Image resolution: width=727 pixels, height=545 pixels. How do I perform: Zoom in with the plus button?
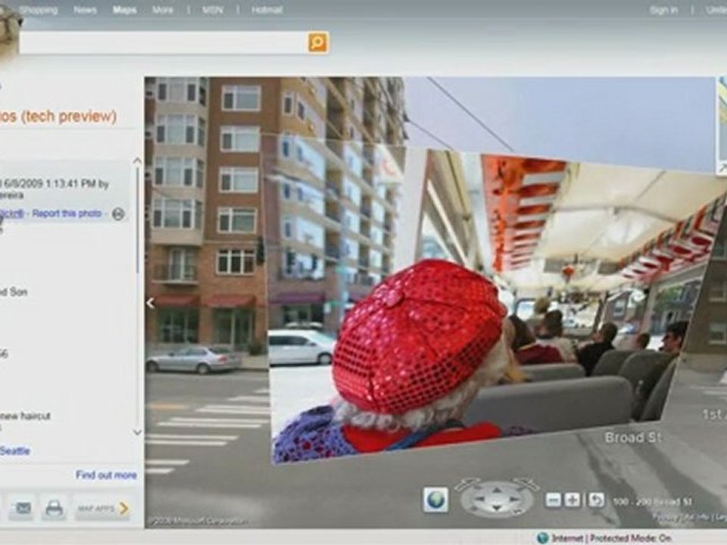click(573, 500)
